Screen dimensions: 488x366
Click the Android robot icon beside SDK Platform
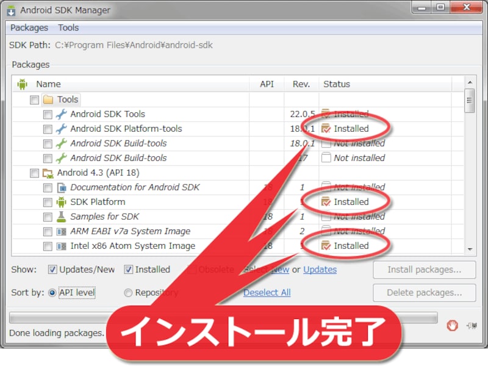[61, 202]
